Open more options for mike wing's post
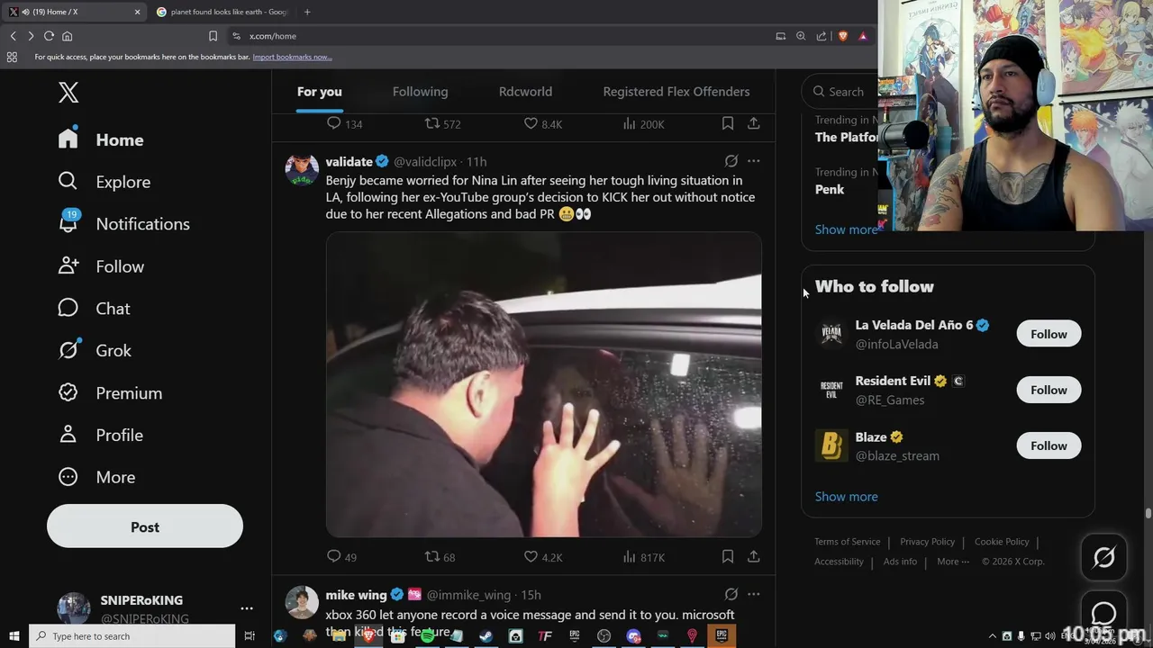1153x648 pixels. [x=753, y=594]
